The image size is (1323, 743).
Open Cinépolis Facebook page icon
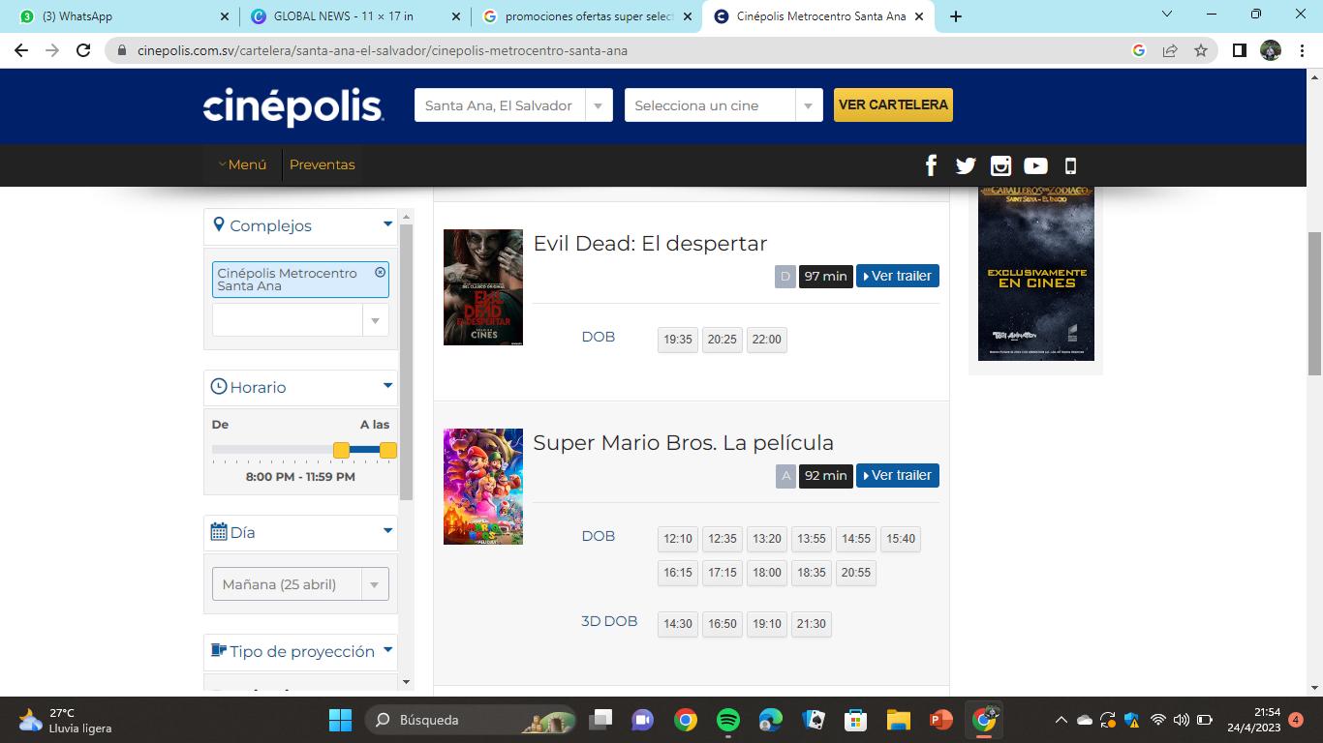pyautogui.click(x=931, y=165)
